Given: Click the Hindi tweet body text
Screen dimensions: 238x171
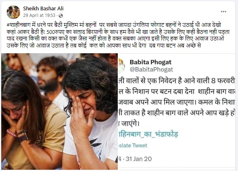Looking at the screenshot, I should [x=176, y=102].
